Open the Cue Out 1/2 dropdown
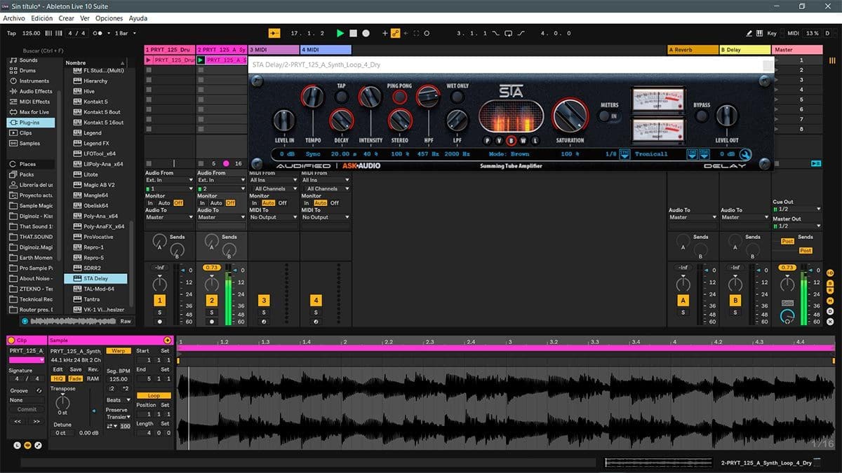842x473 pixels. [796, 209]
